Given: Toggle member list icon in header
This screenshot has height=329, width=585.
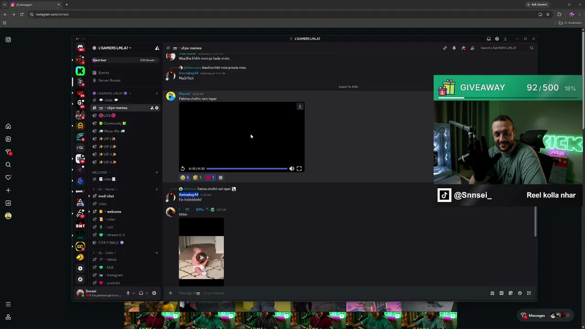Looking at the screenshot, I should coord(472,48).
